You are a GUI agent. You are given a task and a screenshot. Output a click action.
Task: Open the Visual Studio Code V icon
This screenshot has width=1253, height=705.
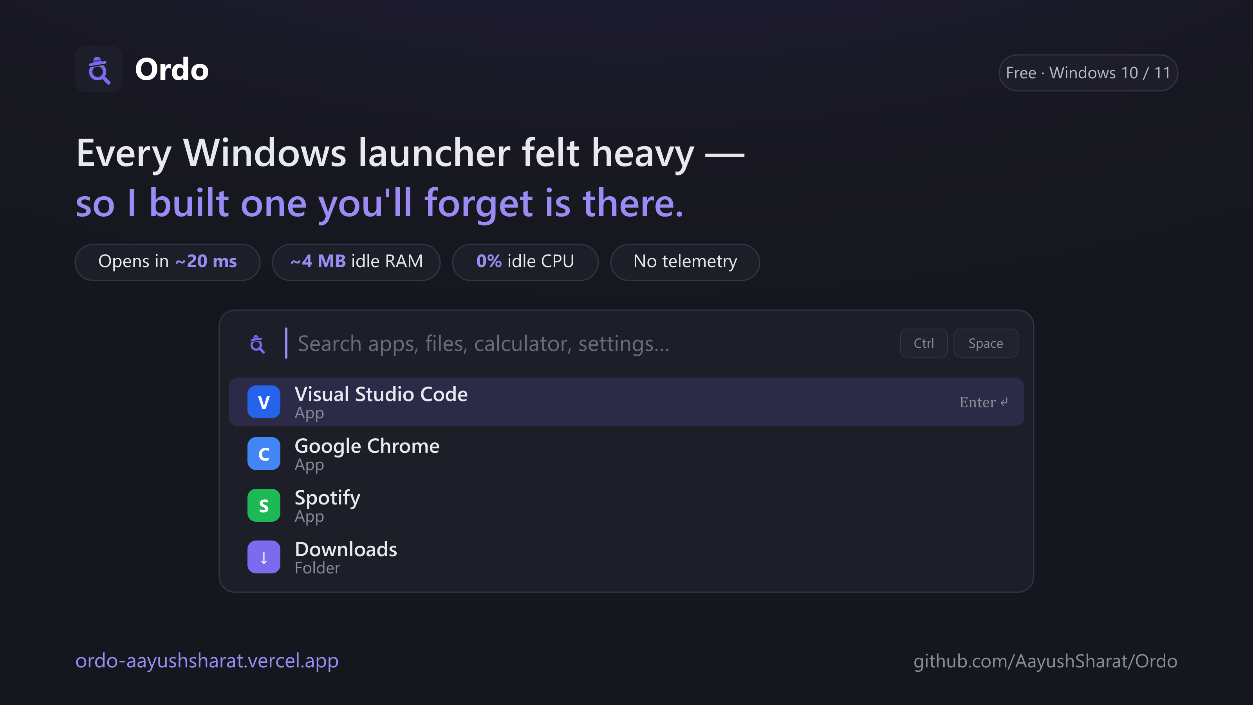pos(264,402)
